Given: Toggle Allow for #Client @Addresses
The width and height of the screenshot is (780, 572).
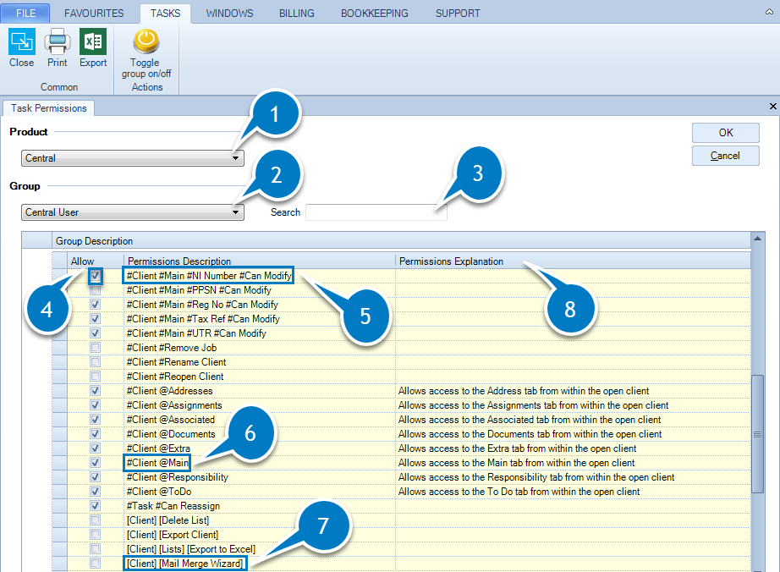Looking at the screenshot, I should tap(95, 391).
